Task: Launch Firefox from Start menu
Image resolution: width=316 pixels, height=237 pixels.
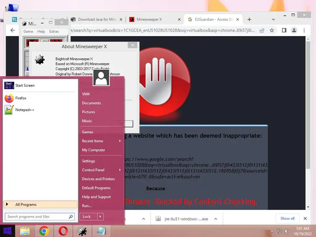Action: pyautogui.click(x=9, y=98)
